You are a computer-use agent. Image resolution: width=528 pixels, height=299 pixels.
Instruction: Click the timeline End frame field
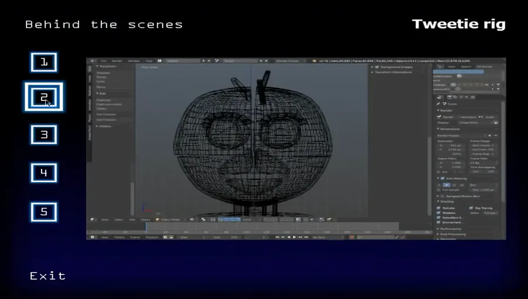click(226, 237)
